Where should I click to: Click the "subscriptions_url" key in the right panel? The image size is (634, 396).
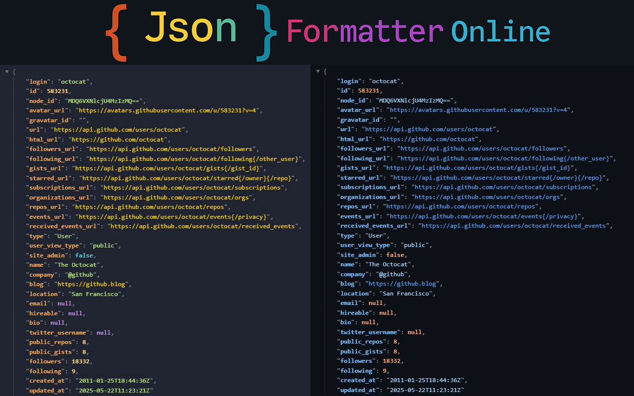click(x=370, y=187)
